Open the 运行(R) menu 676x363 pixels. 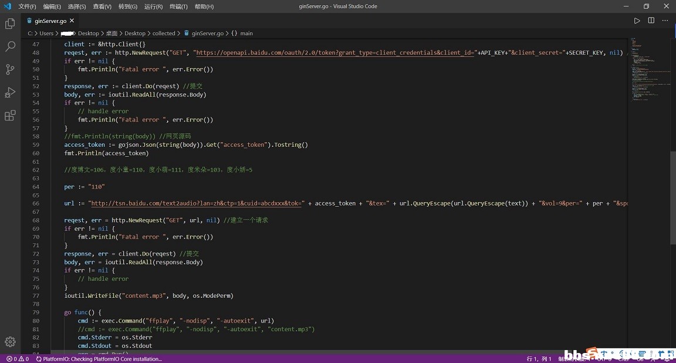153,6
